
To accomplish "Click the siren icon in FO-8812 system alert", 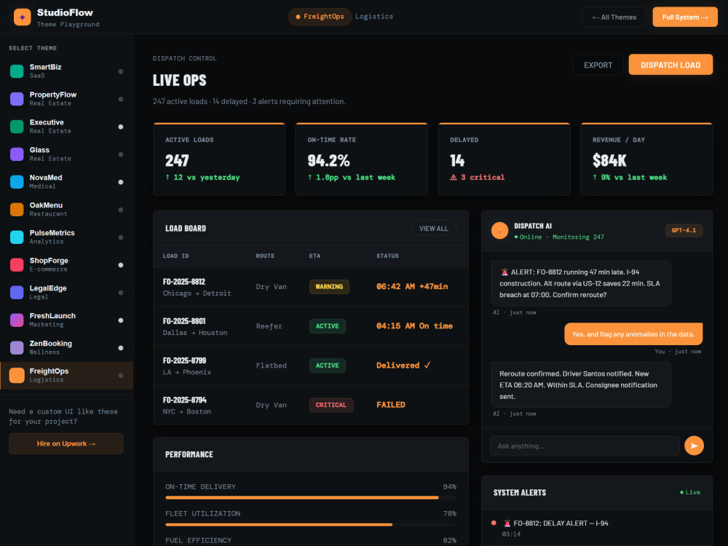I will [507, 523].
